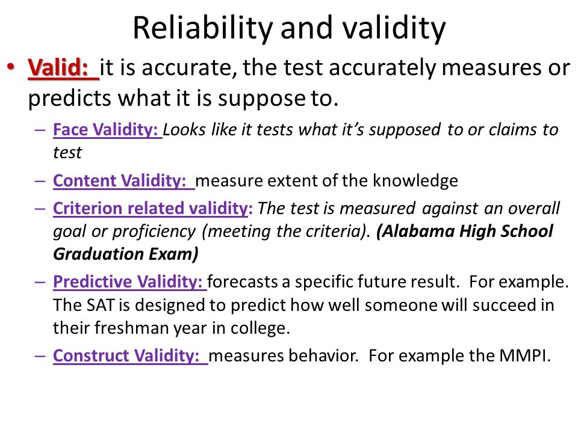Open the 'Content Validity:' link

click(x=119, y=181)
